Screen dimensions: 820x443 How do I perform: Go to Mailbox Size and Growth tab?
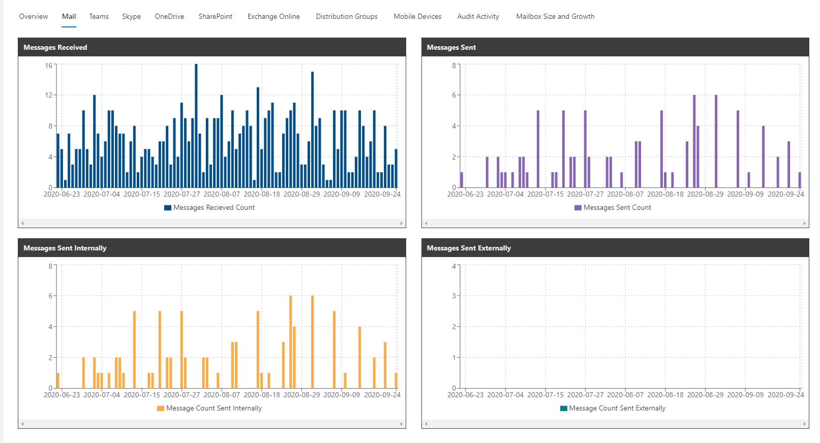coord(555,16)
